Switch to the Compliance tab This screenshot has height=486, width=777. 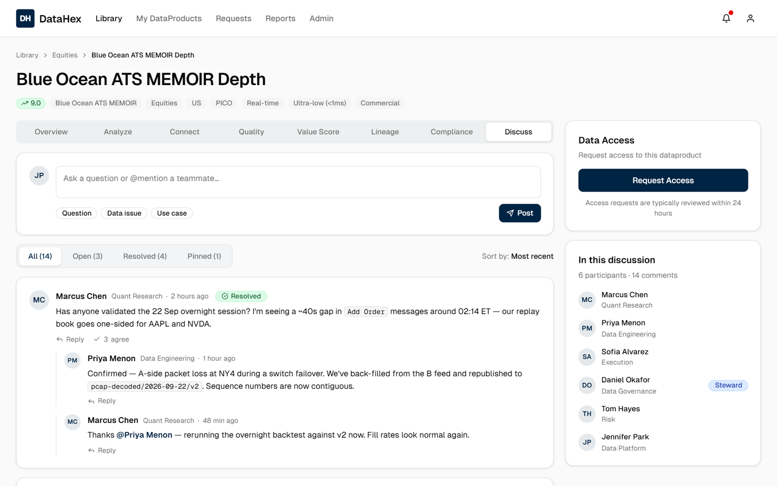(x=452, y=132)
